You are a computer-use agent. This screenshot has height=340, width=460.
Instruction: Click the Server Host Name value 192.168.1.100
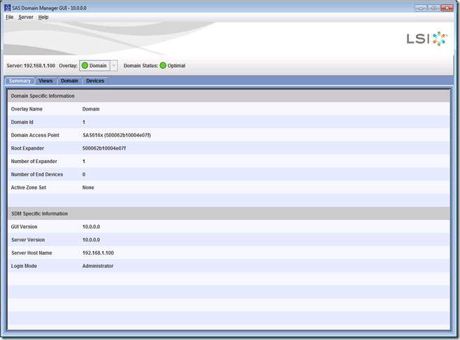98,253
